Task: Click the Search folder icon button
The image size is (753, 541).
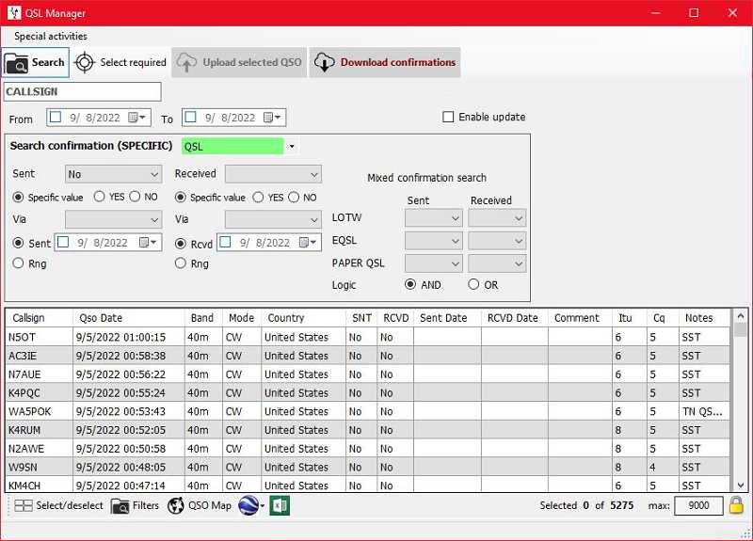Action: pyautogui.click(x=16, y=63)
